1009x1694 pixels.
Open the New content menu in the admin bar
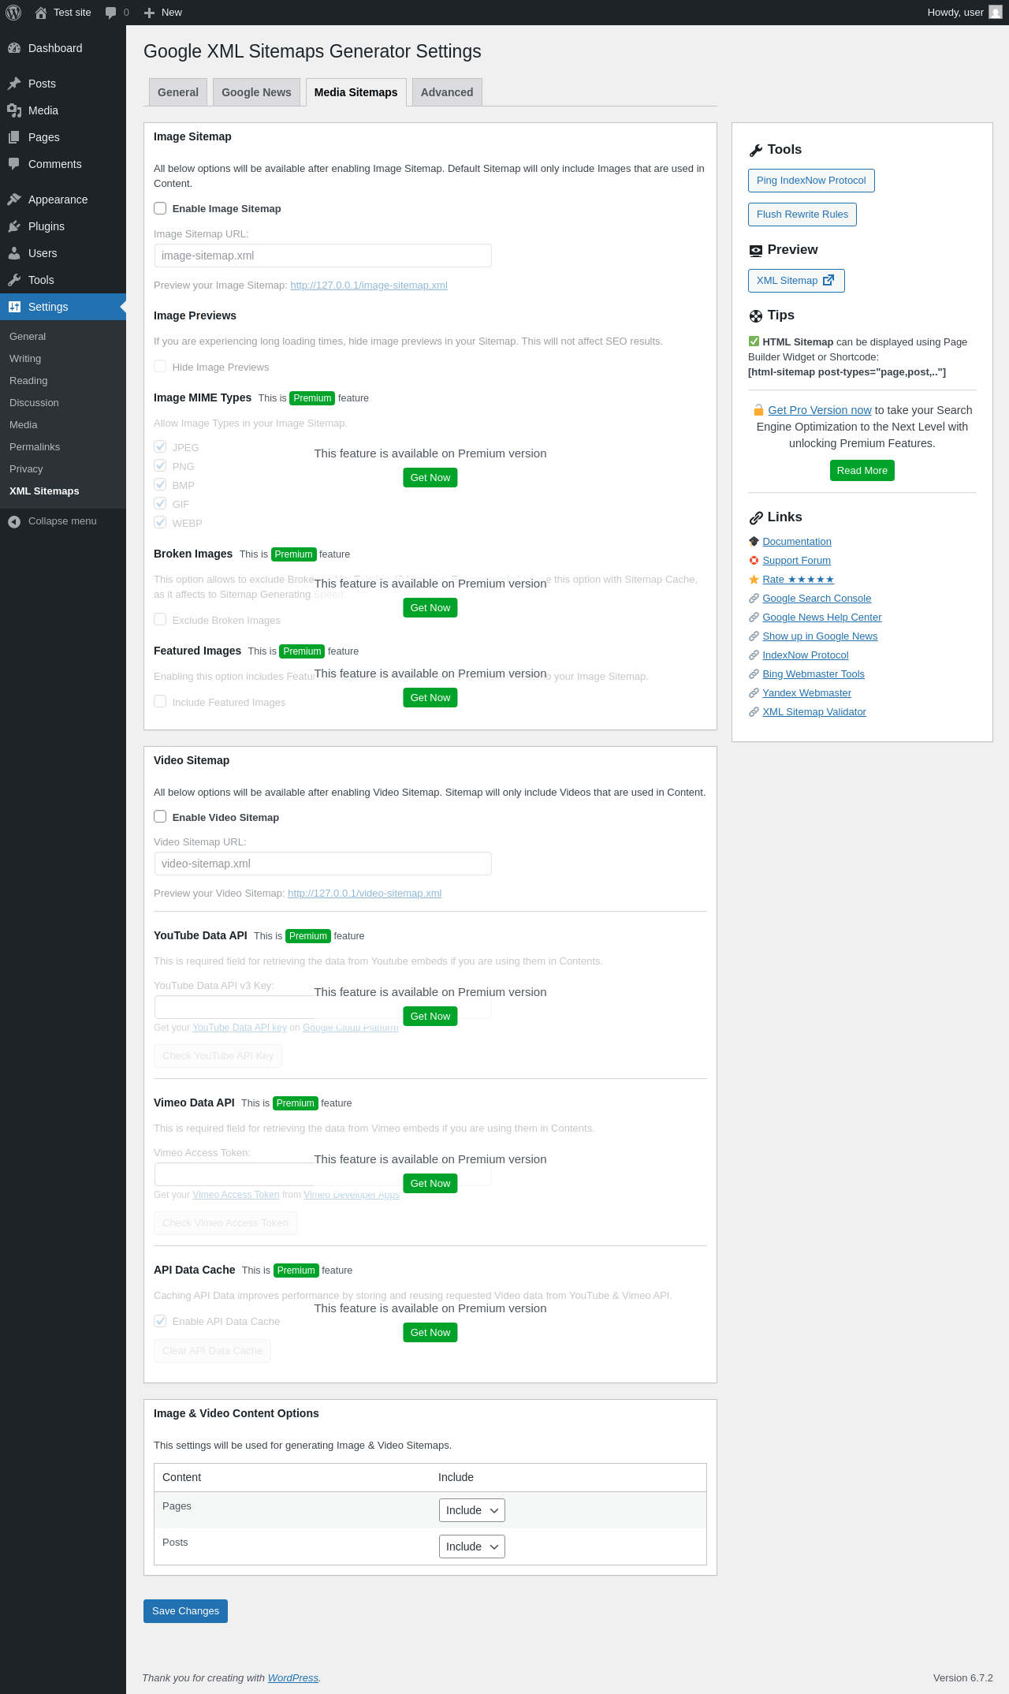click(163, 13)
